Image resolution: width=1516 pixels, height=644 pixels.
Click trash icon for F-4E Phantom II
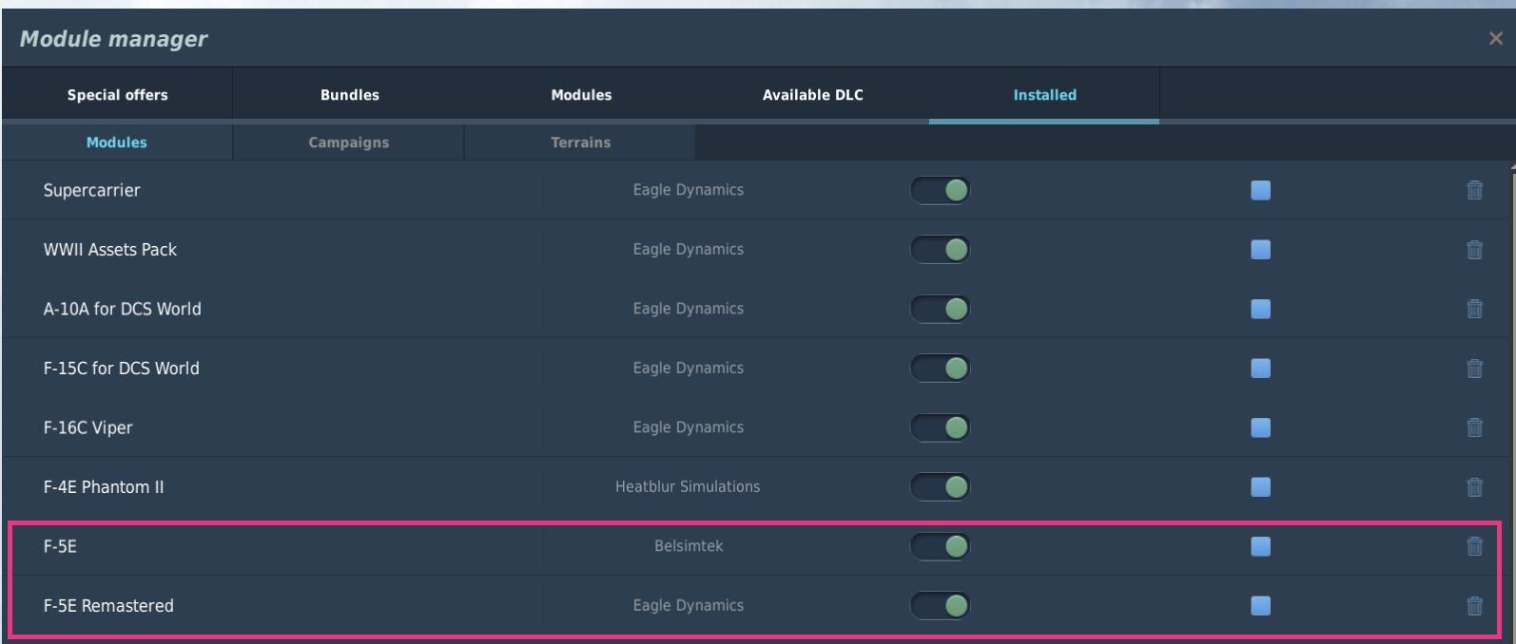pyautogui.click(x=1474, y=487)
